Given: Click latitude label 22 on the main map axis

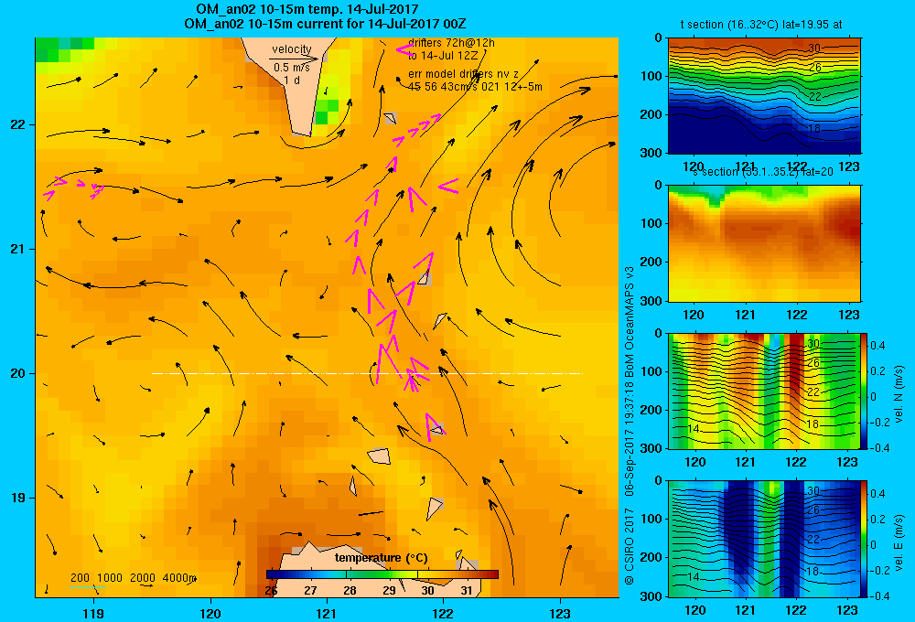Looking at the screenshot, I should click(x=18, y=125).
